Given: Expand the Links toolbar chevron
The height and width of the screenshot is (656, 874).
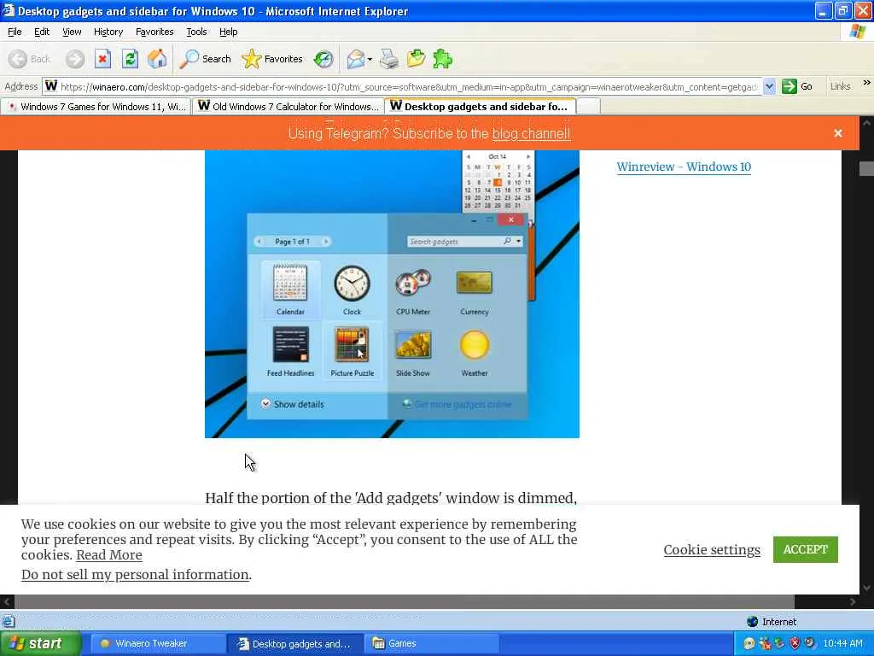Looking at the screenshot, I should [867, 83].
